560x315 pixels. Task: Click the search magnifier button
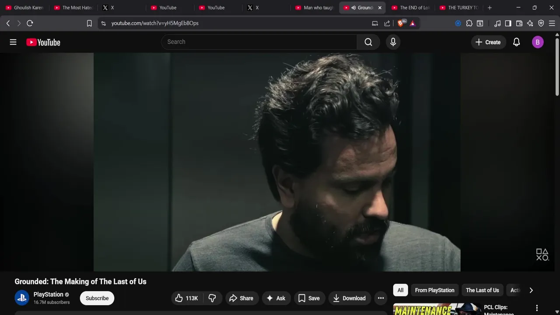point(368,42)
